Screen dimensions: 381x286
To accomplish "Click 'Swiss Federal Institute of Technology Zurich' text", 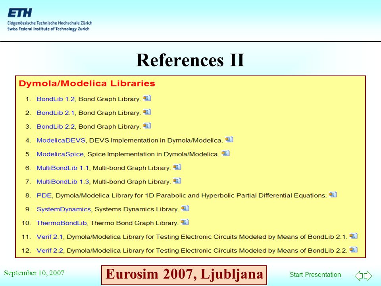I will [x=48, y=29].
